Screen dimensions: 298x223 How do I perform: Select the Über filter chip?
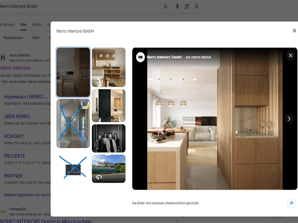coord(36,38)
